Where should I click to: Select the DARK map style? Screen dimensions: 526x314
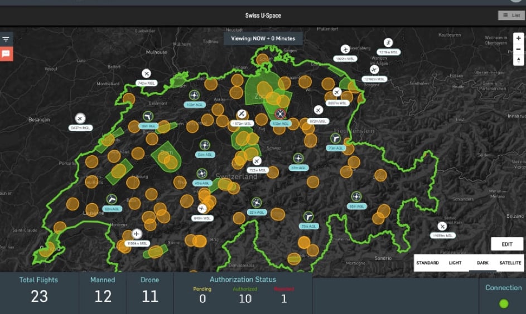point(482,263)
